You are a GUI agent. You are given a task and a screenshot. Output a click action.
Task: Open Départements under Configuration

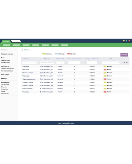pyautogui.click(x=5, y=85)
